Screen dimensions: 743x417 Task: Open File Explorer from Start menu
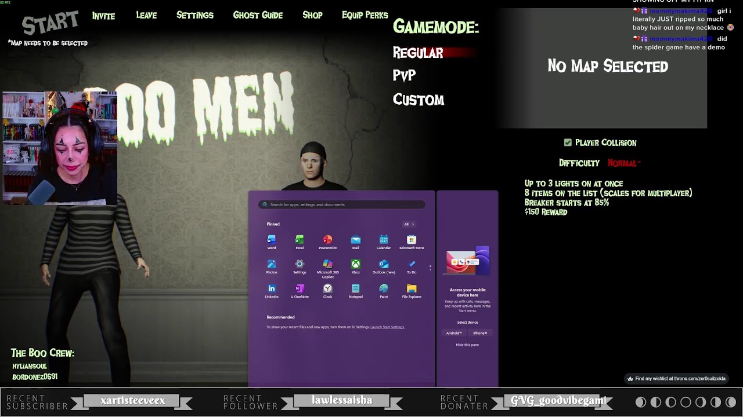(412, 289)
